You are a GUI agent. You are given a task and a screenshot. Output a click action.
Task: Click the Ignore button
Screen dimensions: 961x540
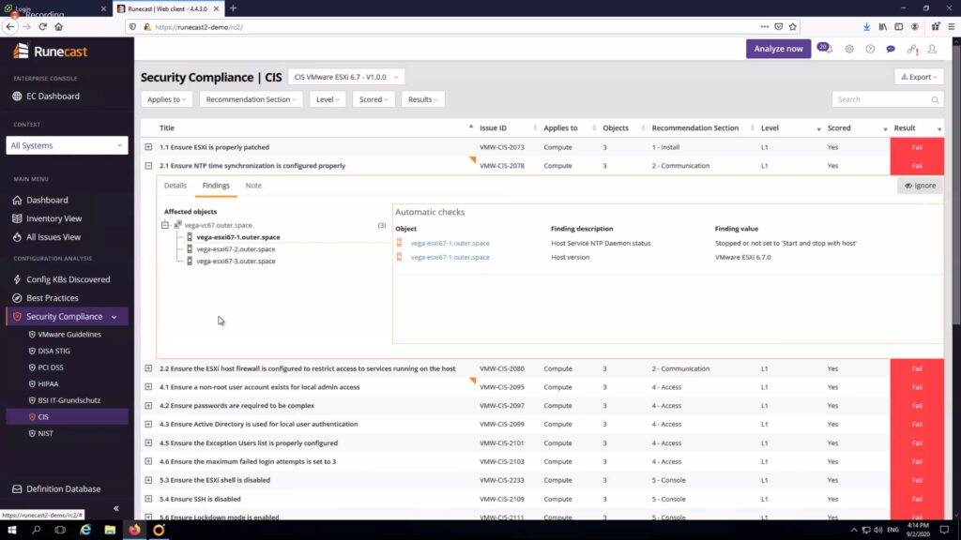(x=920, y=186)
